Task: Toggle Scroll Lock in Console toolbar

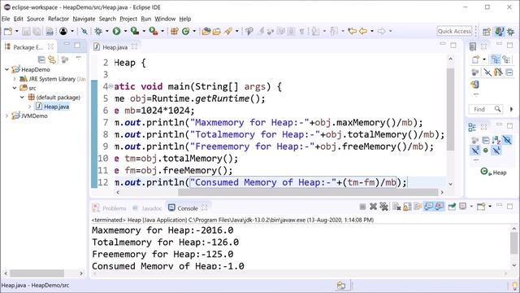Action: 407,207
